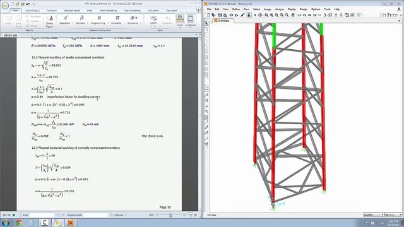Click SAP2000 Move Up in List arrow
Image resolution: width=404 pixels, height=227 pixels.
click(x=336, y=15)
